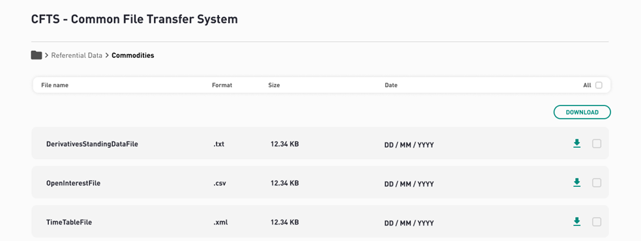Go to Referential Data breadcrumb link
The image size is (641, 241).
click(x=76, y=55)
